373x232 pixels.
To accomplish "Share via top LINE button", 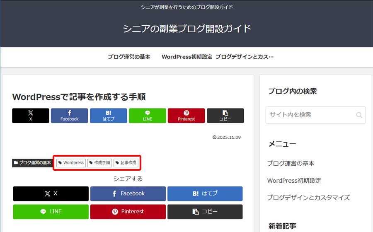I will click(x=148, y=116).
